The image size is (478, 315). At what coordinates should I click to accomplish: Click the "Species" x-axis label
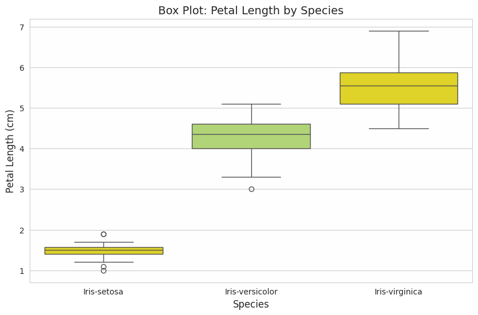tap(251, 305)
